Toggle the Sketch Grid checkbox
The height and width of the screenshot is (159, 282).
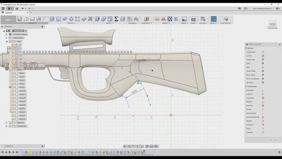[x=263, y=60]
